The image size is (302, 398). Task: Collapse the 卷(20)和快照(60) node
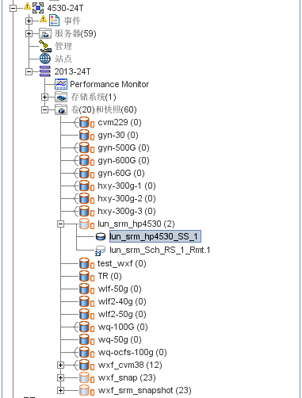pos(44,109)
